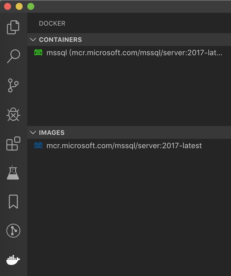Open the GitLens circular git icon
Viewport: 231px width, 276px height.
13,231
